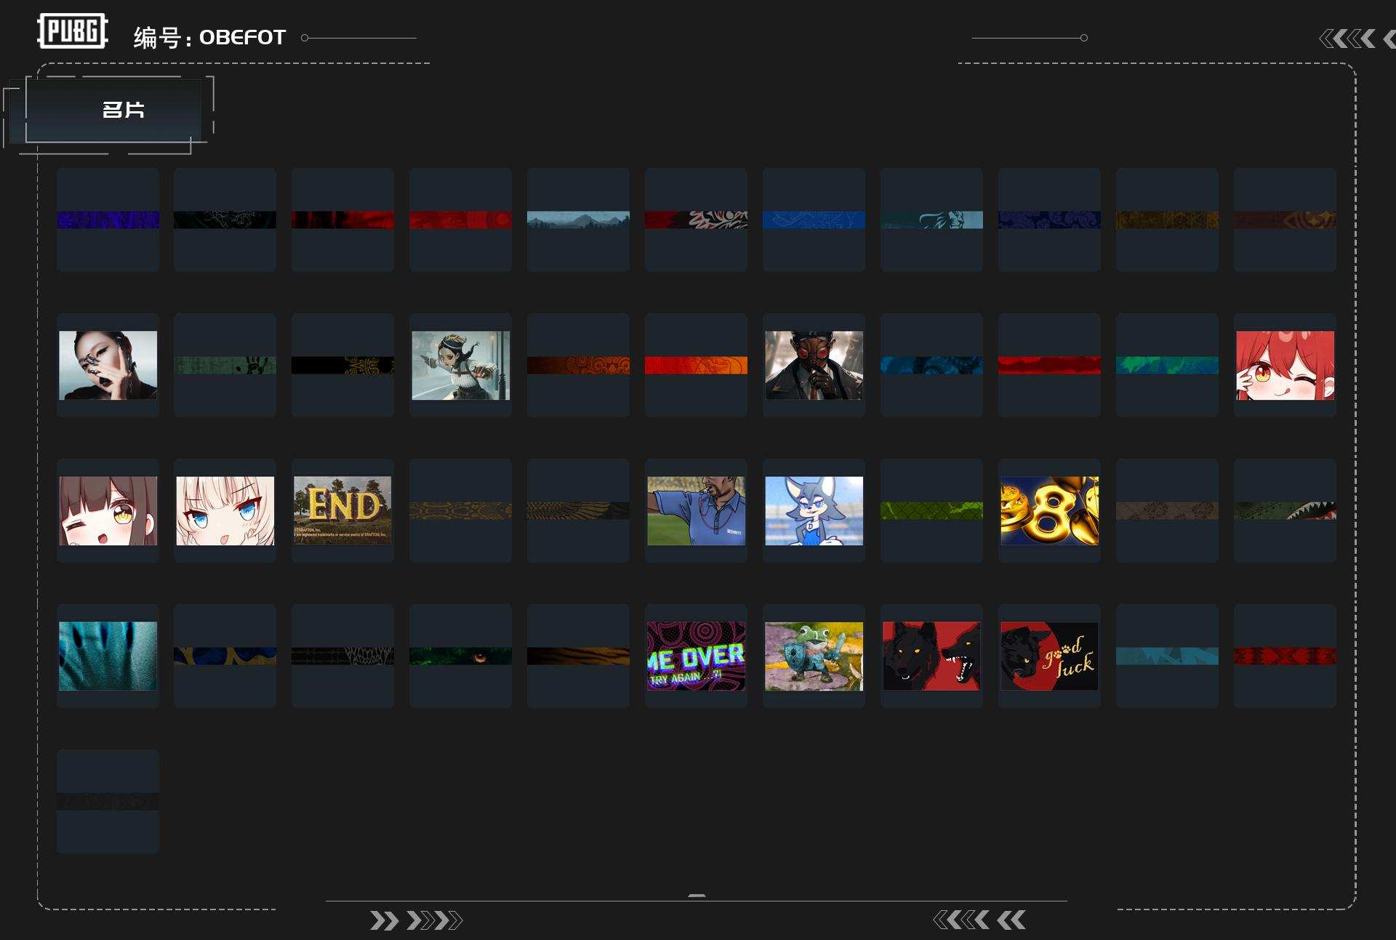This screenshot has width=1396, height=940.
Task: Select the blue mountain landscape banner
Action: point(578,220)
